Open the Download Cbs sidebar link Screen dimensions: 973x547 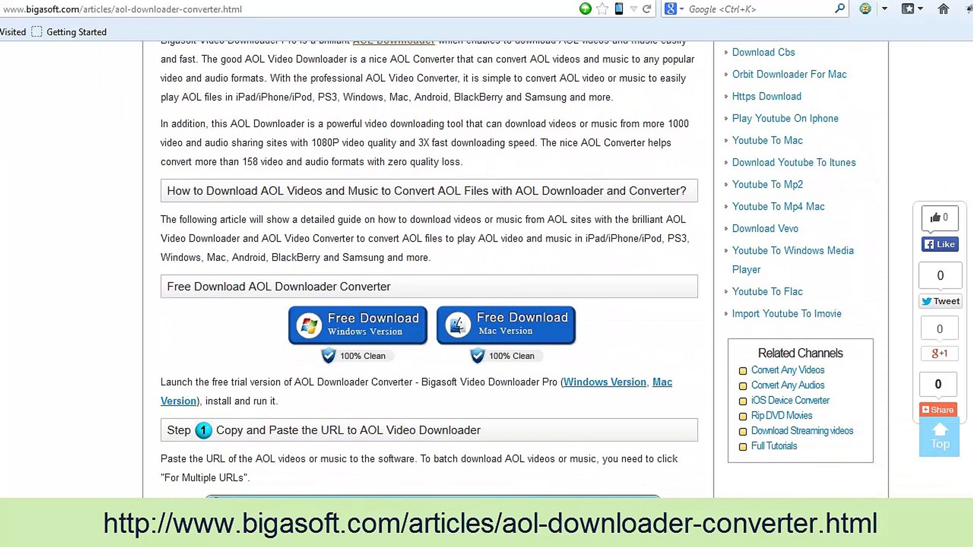tap(763, 52)
